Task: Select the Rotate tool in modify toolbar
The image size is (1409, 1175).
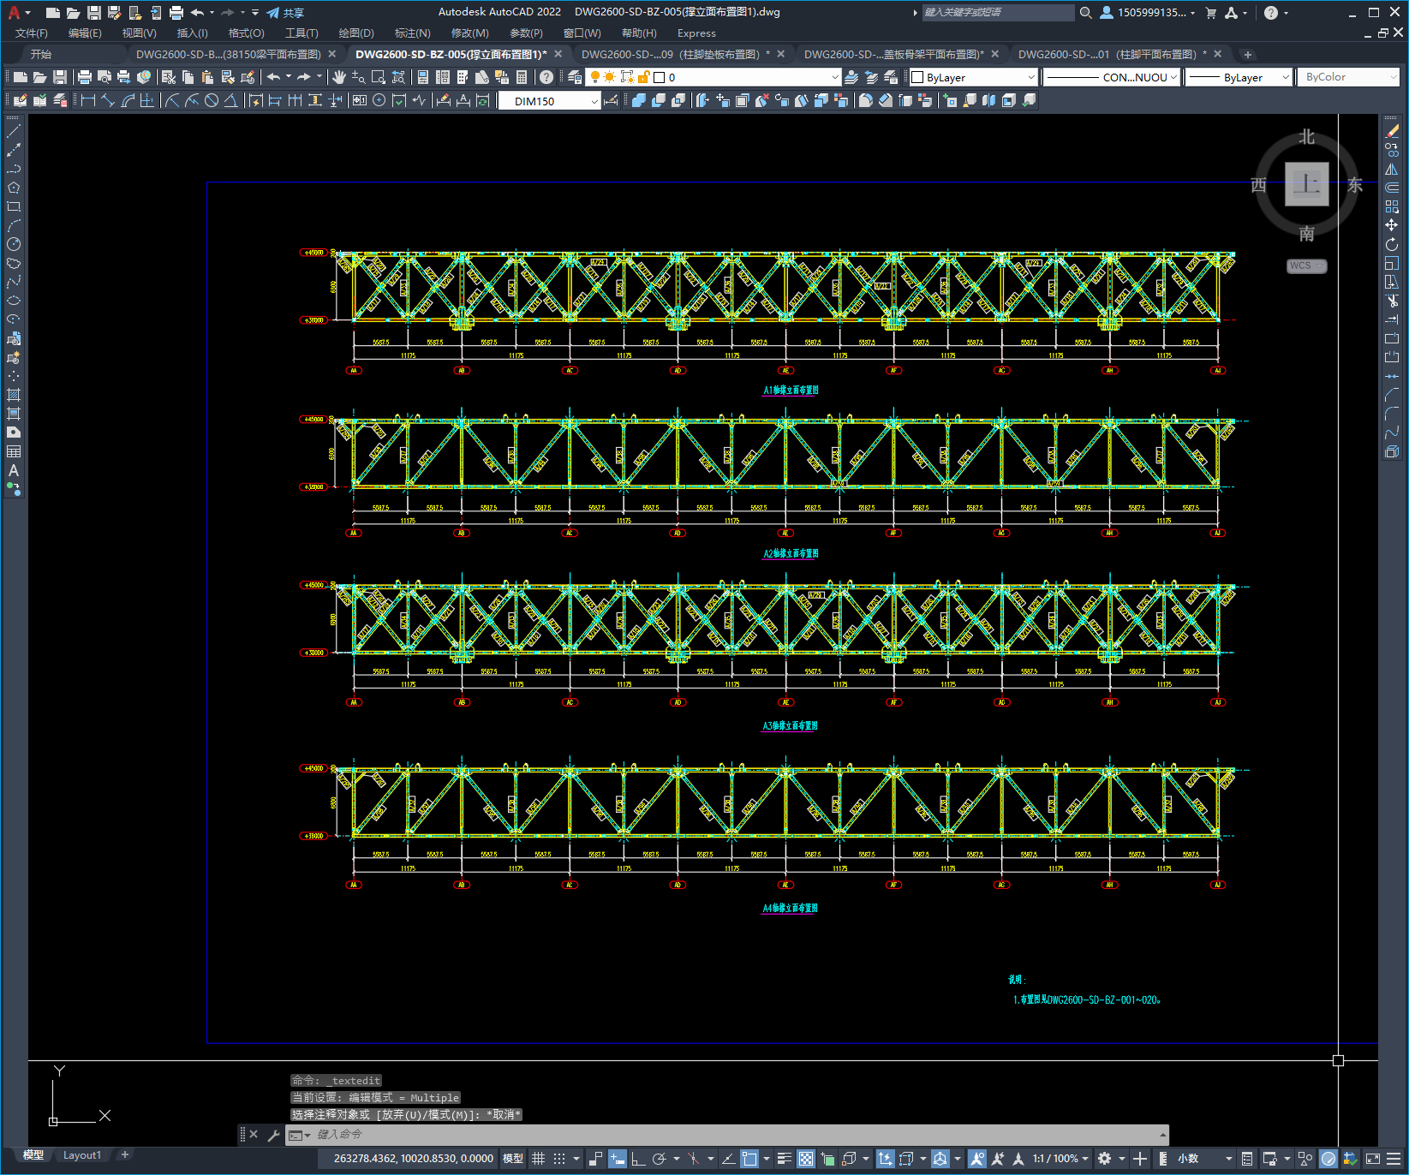Action: 1392,244
